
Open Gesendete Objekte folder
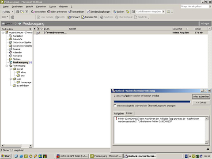[23, 46]
